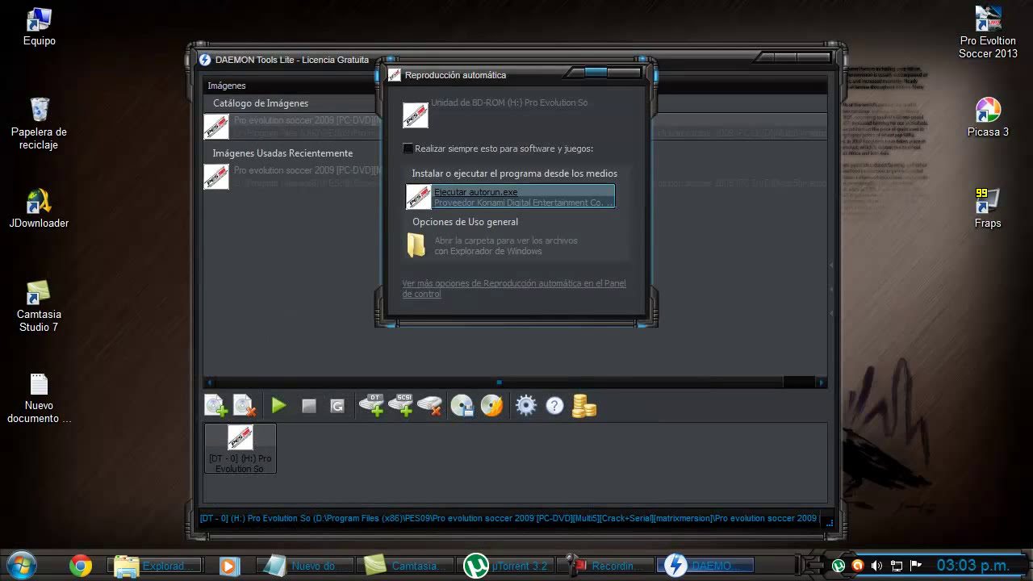Click the Action Center flag tray icon
This screenshot has width=1033, height=581.
coord(915,566)
